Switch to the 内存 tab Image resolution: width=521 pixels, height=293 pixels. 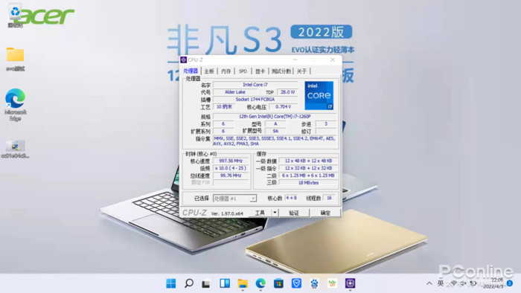tap(226, 71)
